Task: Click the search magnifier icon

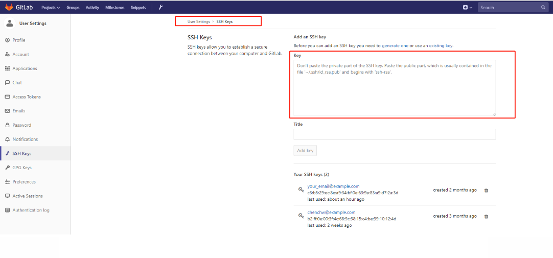Action: 543,7
